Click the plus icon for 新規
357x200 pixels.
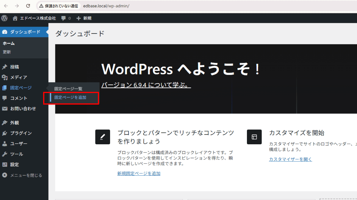click(x=79, y=18)
